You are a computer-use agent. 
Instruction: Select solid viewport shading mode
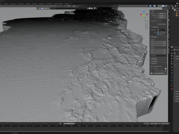point(163,6)
